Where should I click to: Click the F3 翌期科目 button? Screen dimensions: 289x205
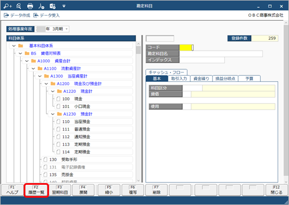click(60, 190)
